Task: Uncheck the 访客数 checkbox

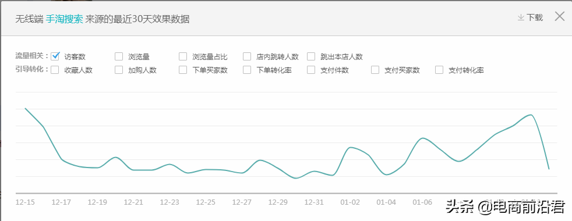Action: pos(55,56)
